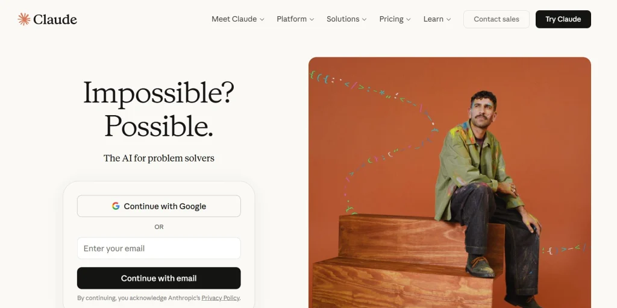This screenshot has width=617, height=308.
Task: Click the chevron beside Pricing
Action: [409, 19]
